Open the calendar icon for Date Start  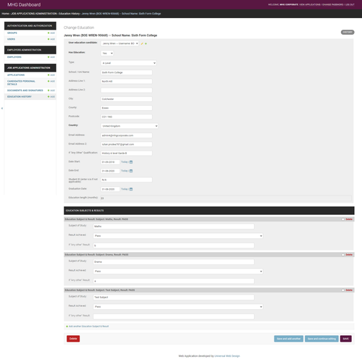(131, 162)
